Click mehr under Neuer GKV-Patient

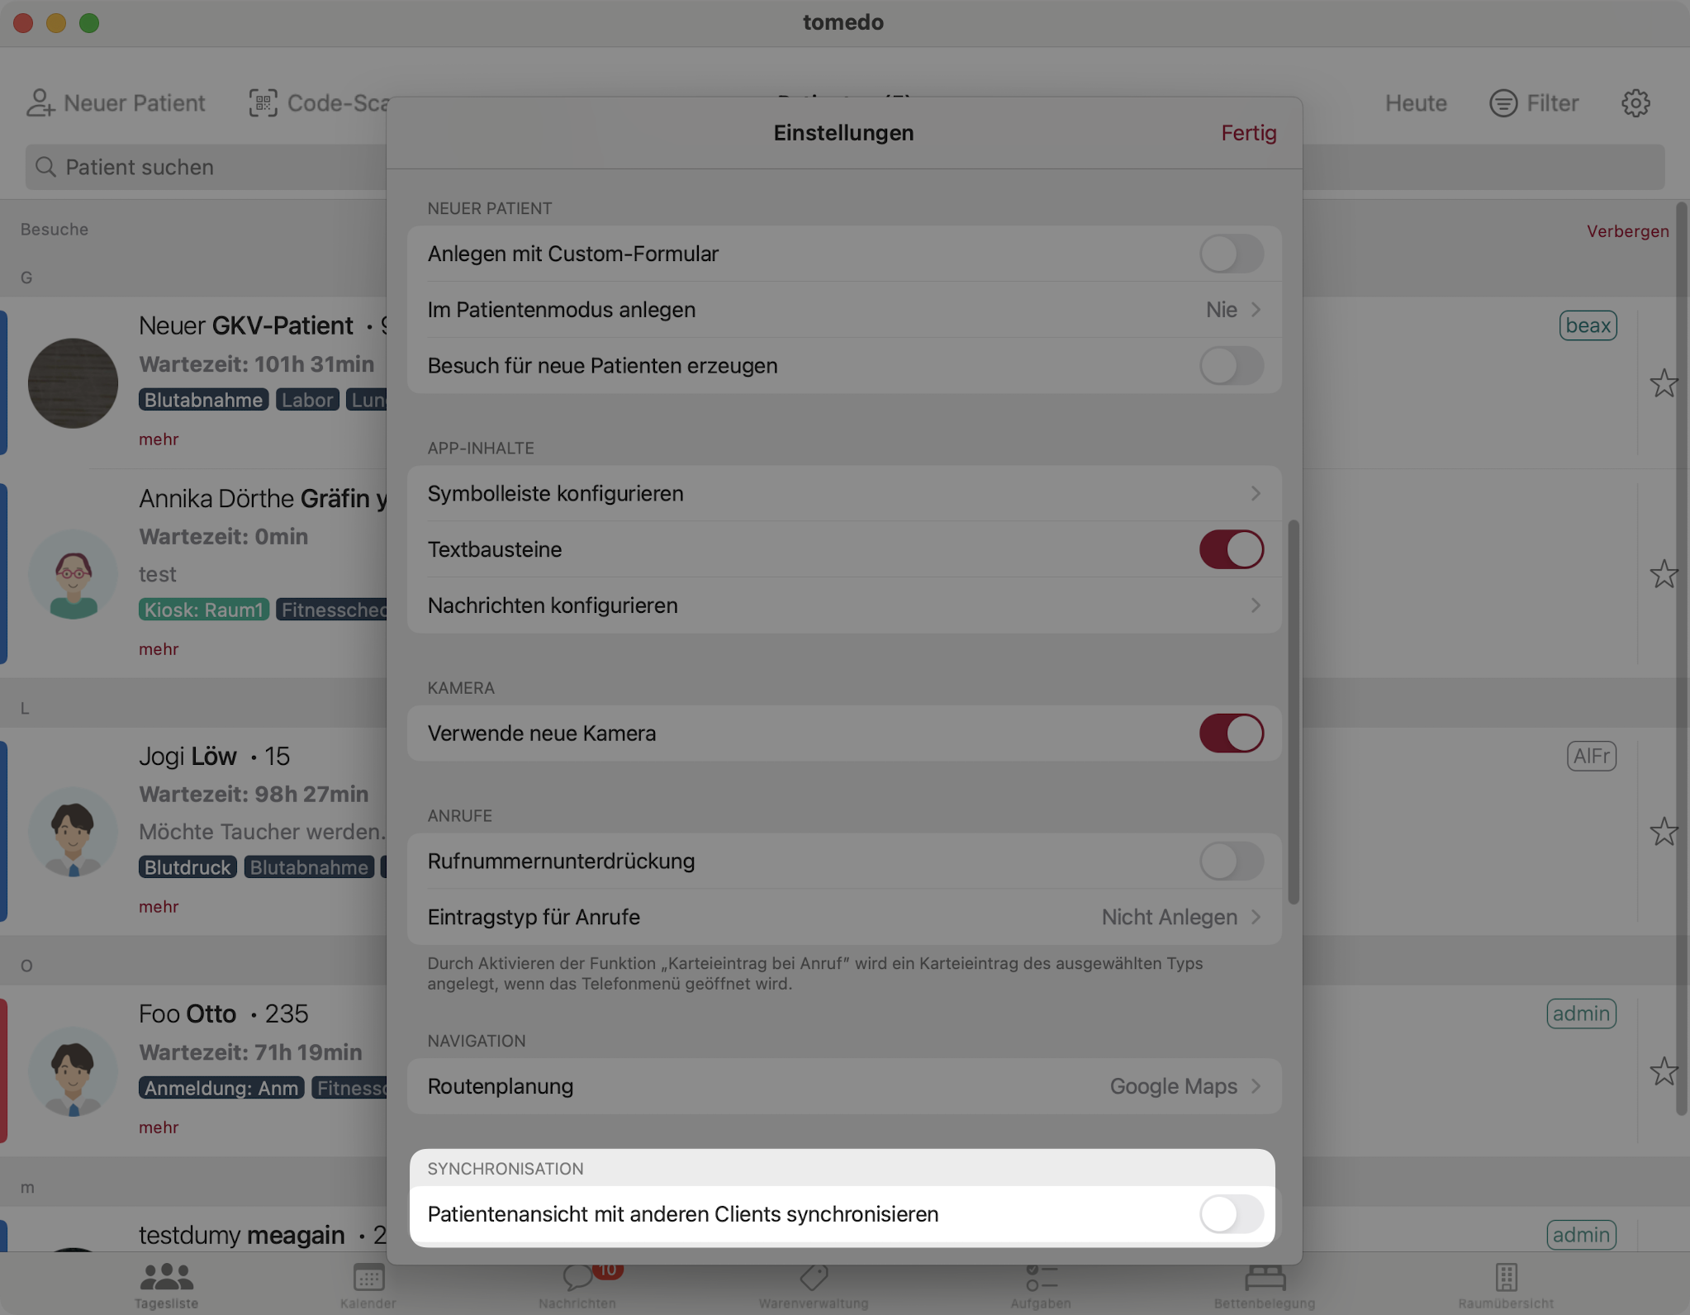point(159,439)
